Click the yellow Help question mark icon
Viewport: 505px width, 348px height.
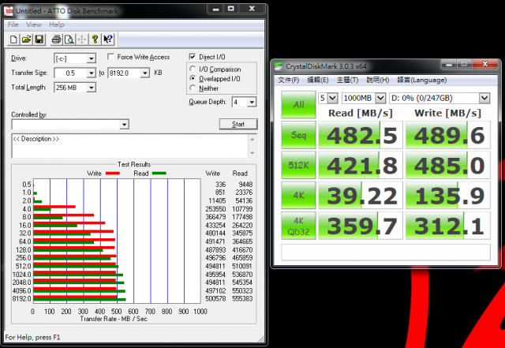pos(95,39)
